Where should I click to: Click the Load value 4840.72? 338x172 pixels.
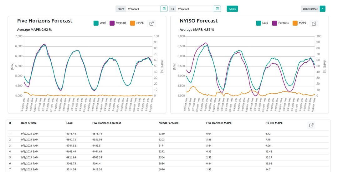click(x=71, y=140)
